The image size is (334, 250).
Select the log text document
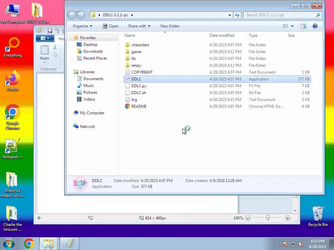(217, 100)
